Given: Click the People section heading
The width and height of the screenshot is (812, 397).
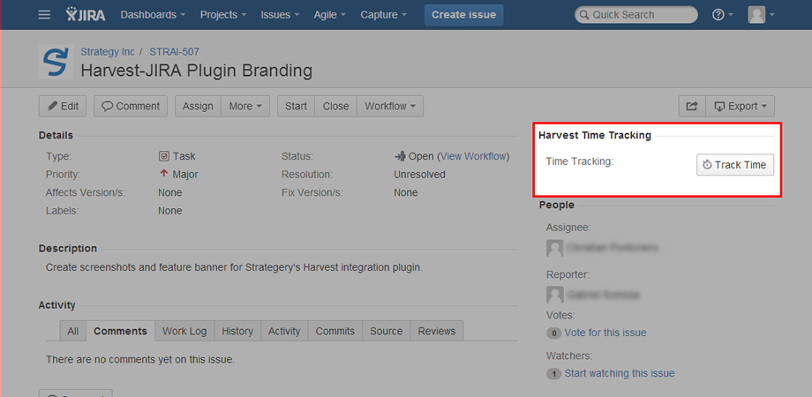Looking at the screenshot, I should (557, 205).
